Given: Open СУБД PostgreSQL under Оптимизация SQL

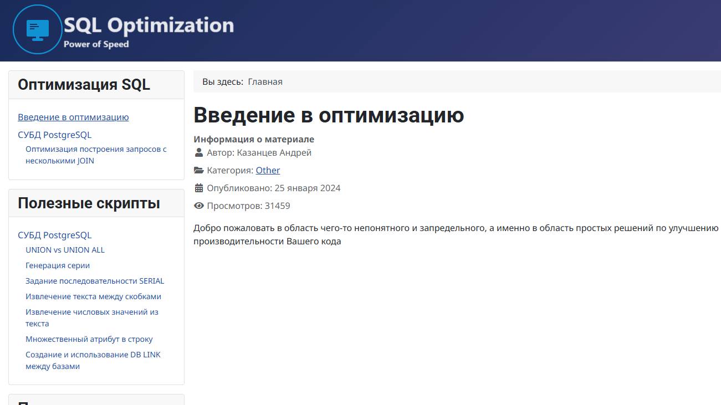Looking at the screenshot, I should (x=54, y=135).
